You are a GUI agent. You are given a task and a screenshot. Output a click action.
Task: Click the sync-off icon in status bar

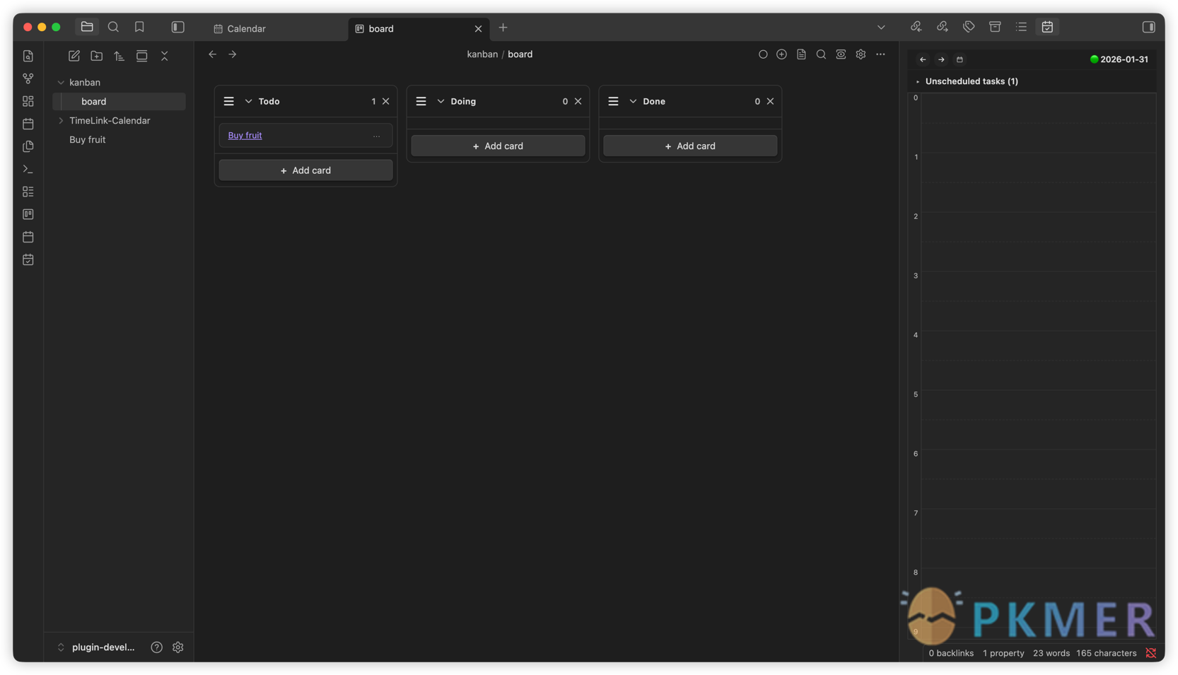coord(1150,653)
